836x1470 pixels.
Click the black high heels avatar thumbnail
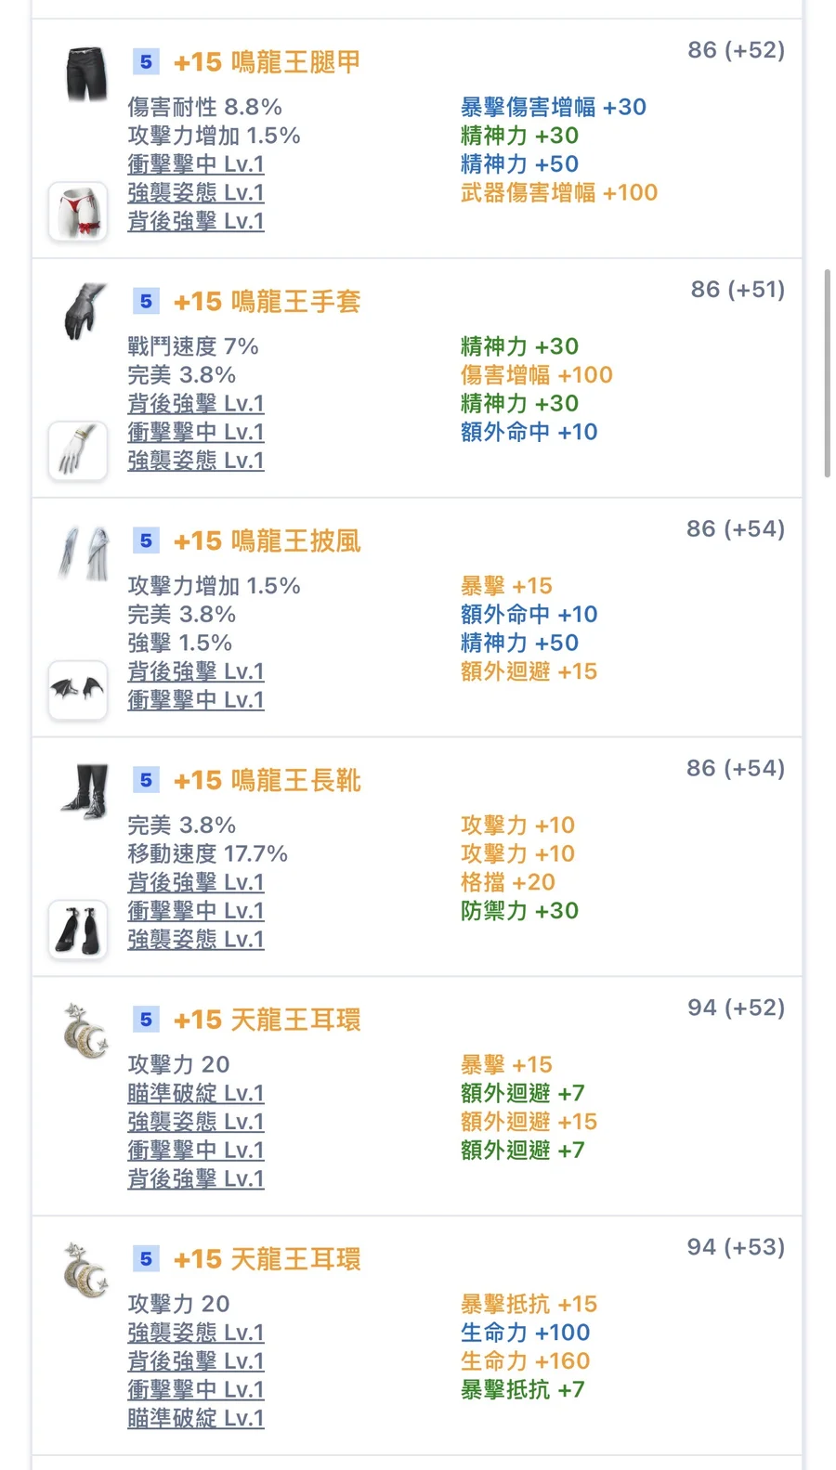tap(78, 930)
